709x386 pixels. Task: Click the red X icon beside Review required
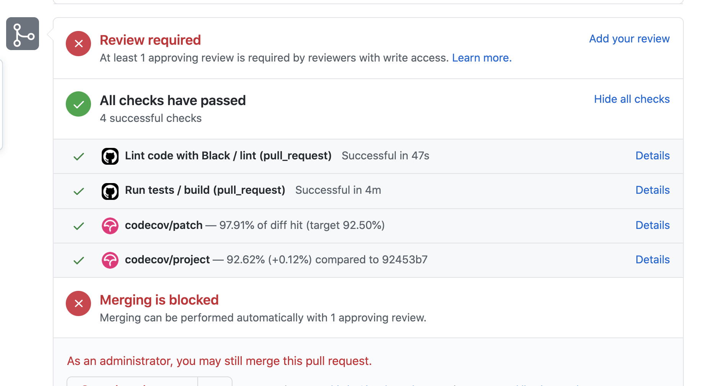(78, 44)
